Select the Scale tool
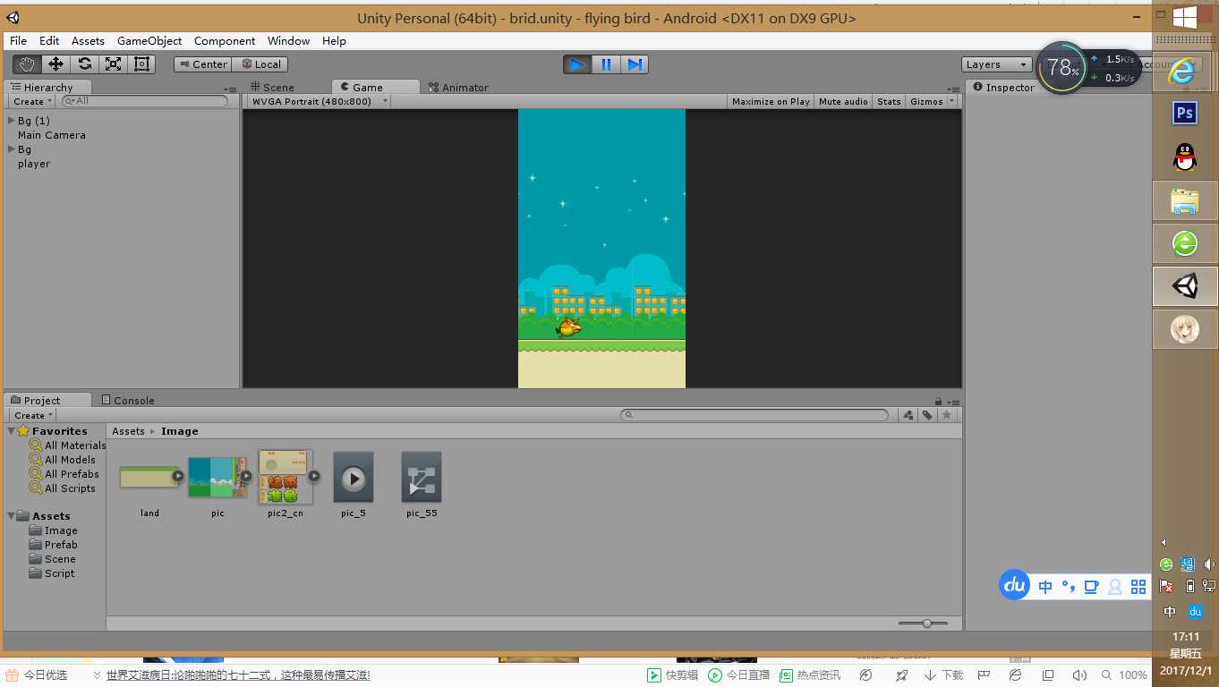This screenshot has width=1219, height=687. 113,64
